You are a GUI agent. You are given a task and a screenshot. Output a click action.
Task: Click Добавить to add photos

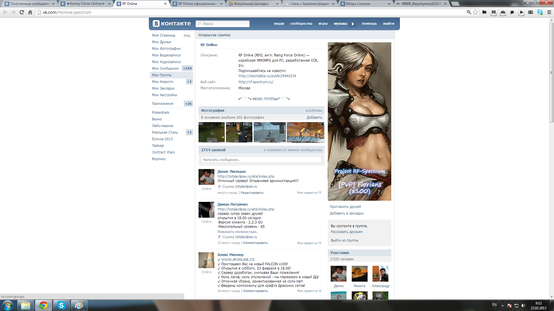pos(314,117)
